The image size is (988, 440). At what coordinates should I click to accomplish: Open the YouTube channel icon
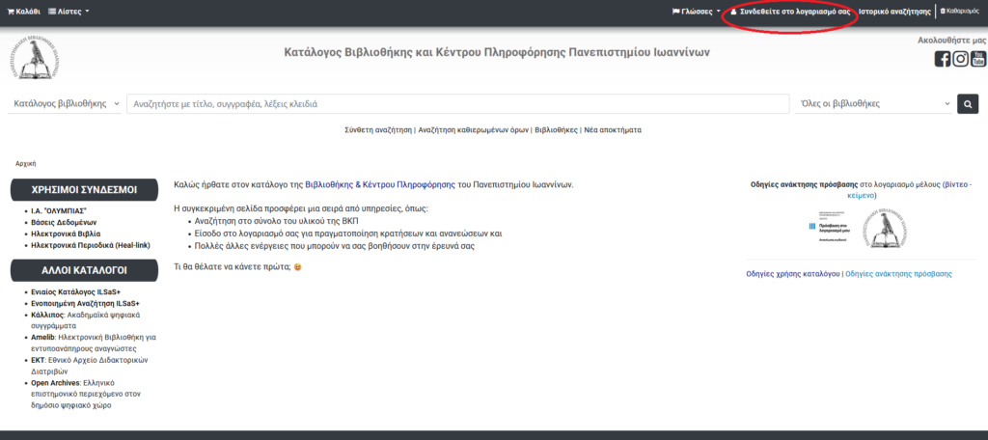point(978,59)
